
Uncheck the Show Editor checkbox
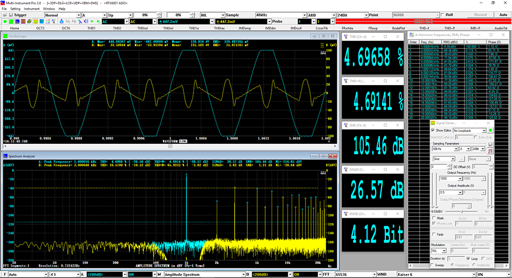[x=433, y=130]
